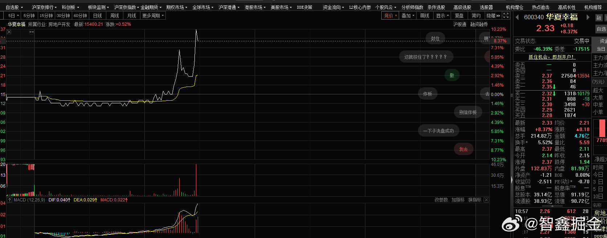The image size is (607, 238).
Task: Open 机构增仓 from the top menu
Action: [x=514, y=7]
